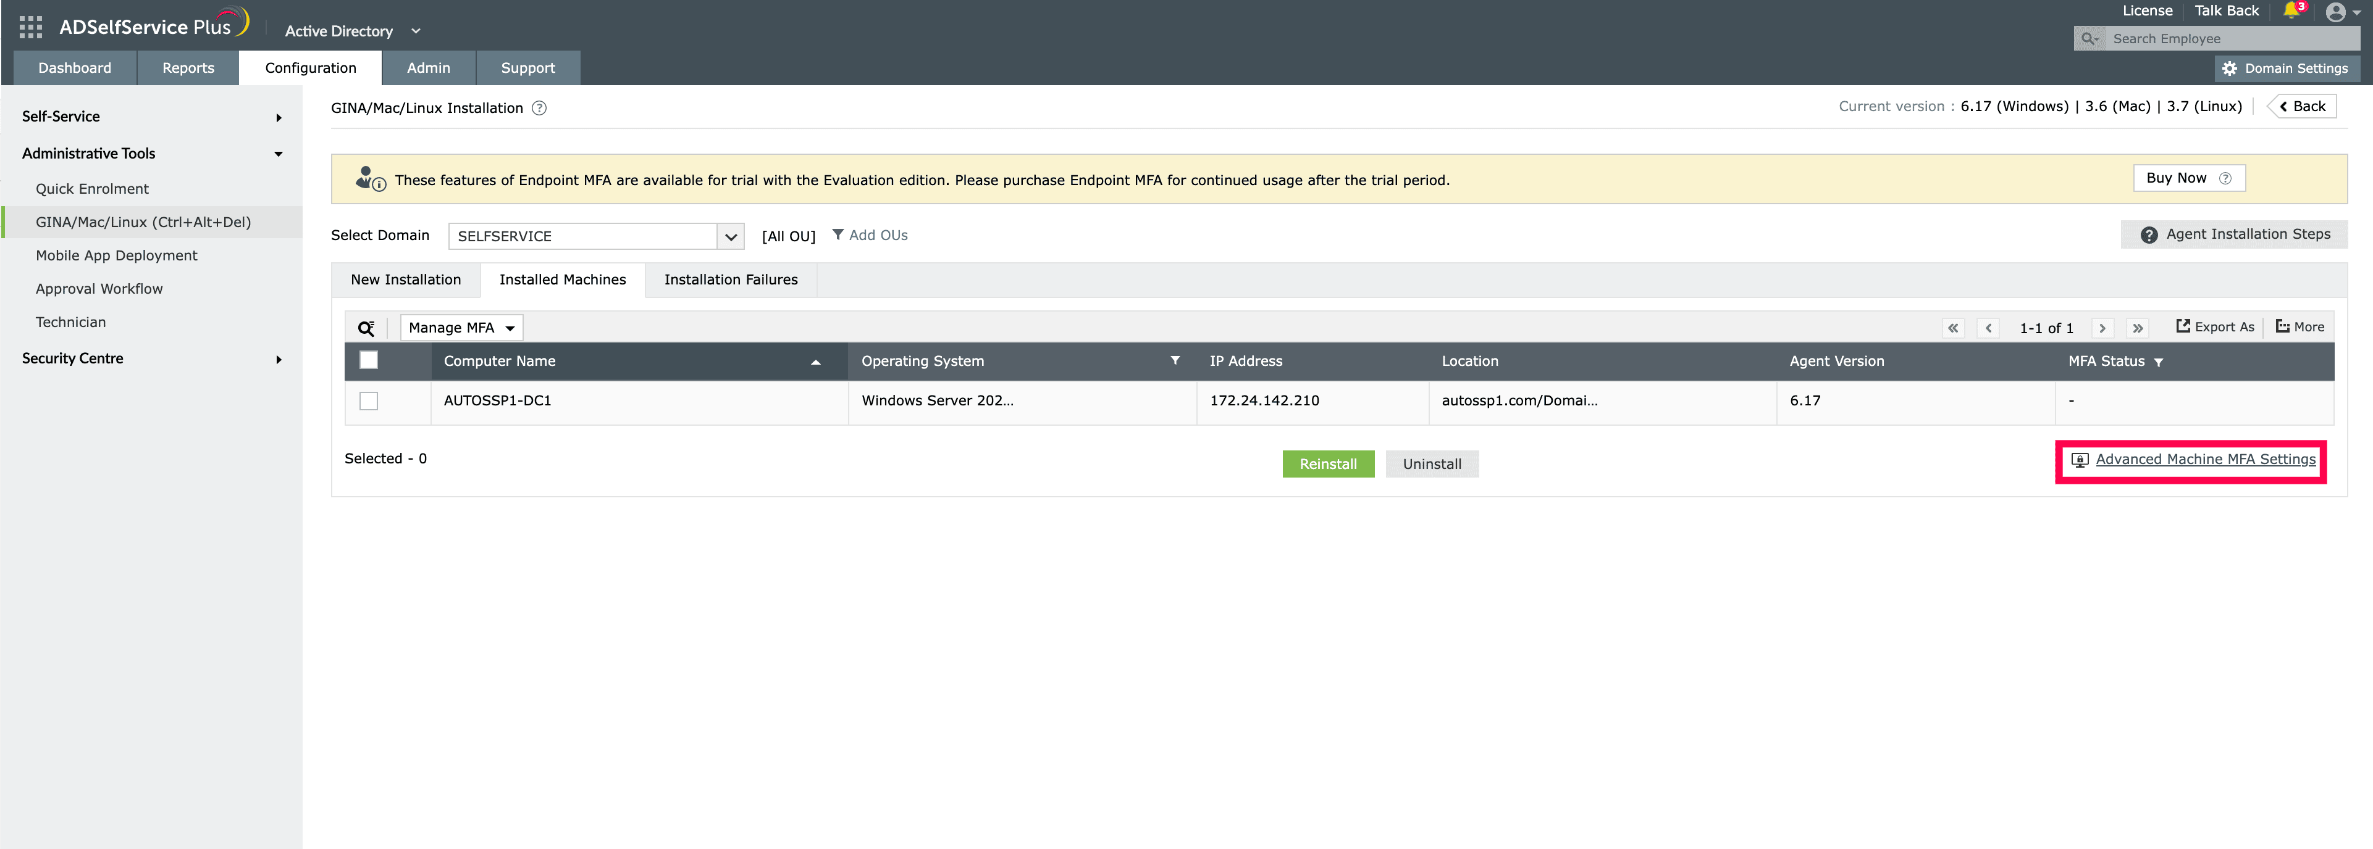Viewport: 2373px width, 849px height.
Task: Switch to the Reports tab
Action: (188, 68)
